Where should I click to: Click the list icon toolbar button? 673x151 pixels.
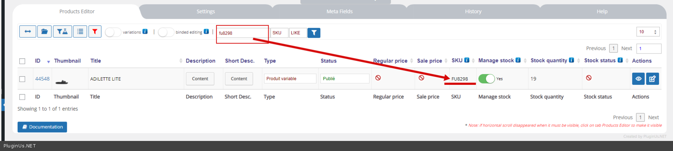pos(80,32)
